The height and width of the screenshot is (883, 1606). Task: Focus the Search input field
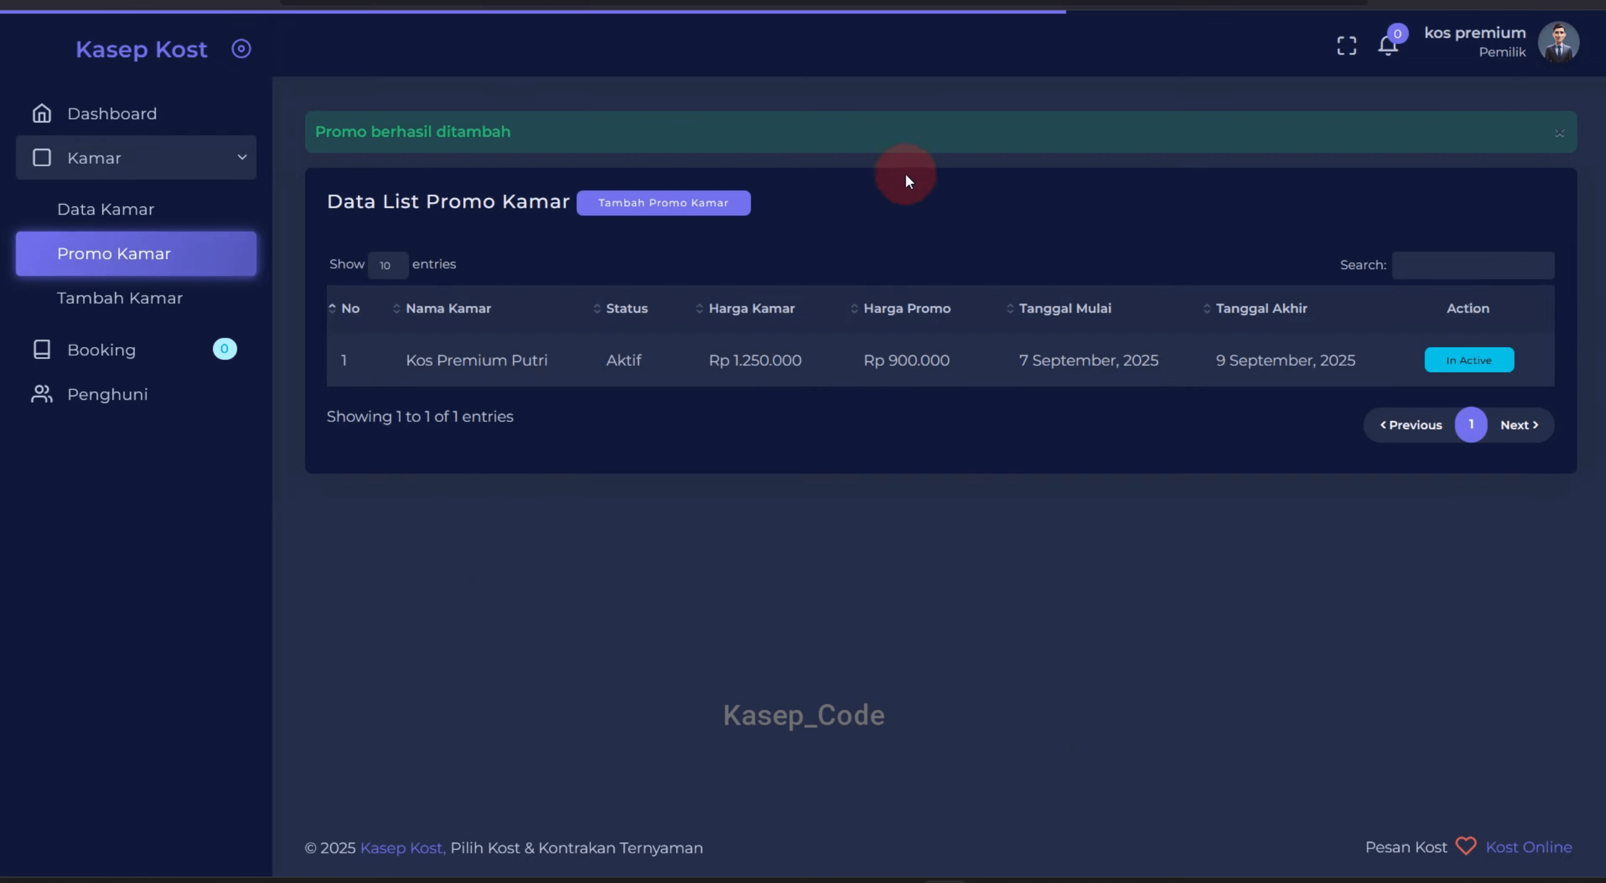[1473, 265]
